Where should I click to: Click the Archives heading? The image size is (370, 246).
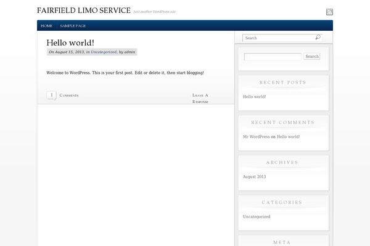click(x=282, y=162)
